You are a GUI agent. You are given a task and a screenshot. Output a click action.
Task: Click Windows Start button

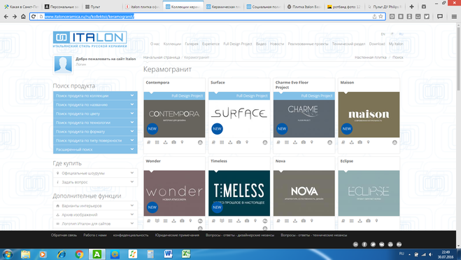pyautogui.click(x=8, y=254)
